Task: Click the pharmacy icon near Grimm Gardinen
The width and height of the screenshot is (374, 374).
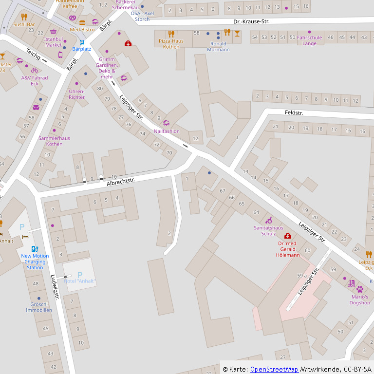Action: [x=128, y=43]
